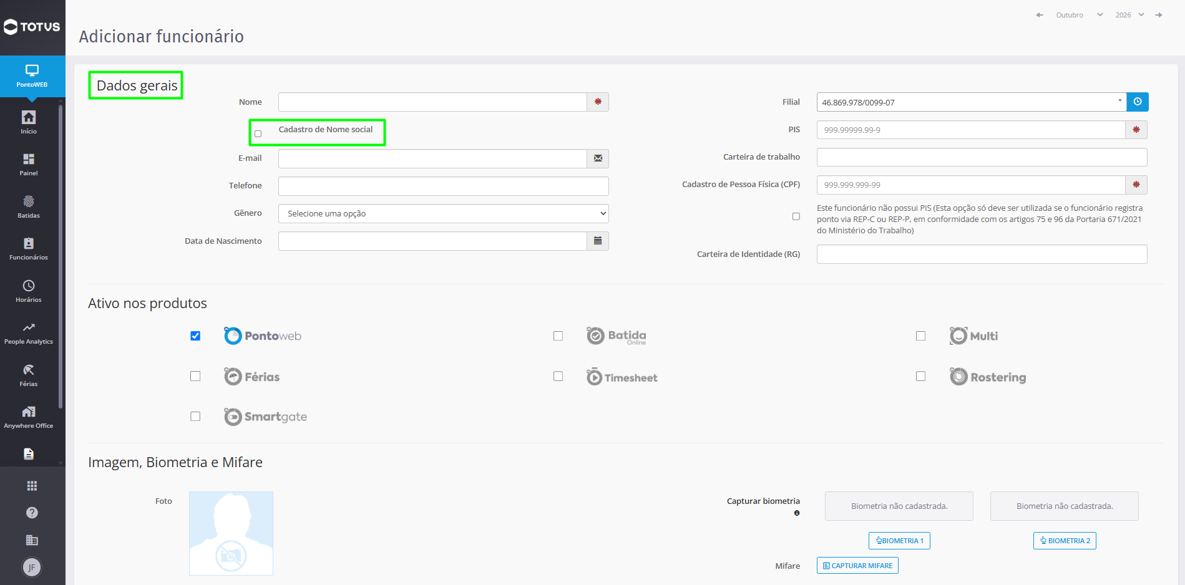Viewport: 1185px width, 585px height.
Task: Check the Rostering product checkbox
Action: coord(920,376)
